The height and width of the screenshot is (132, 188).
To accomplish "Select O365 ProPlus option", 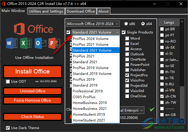I will coord(96,97).
